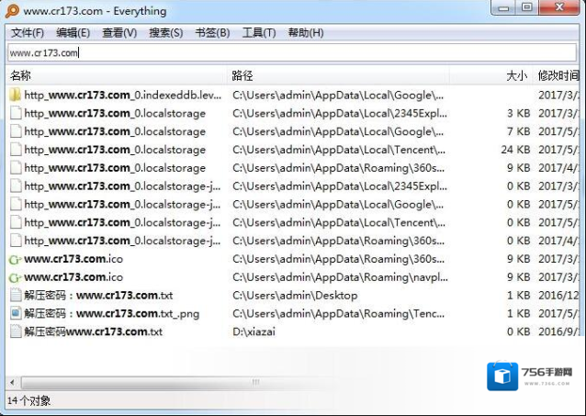Image resolution: width=586 pixels, height=416 pixels.
Task: Select the D:\xiazai text file icon
Action: click(15, 332)
